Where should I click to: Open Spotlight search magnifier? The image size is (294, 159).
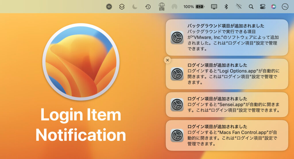point(251,7)
